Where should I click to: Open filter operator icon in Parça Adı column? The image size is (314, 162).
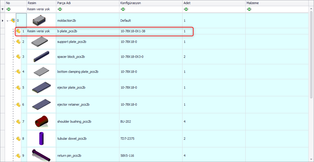click(x=60, y=9)
